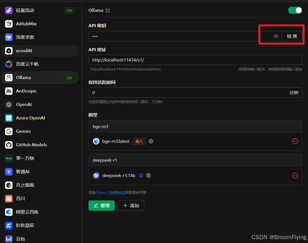Click the 月之暗面 moon icon
Screen dimensions: 308x243
click(9, 185)
